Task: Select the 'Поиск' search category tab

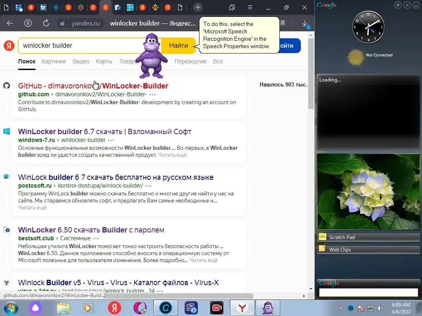Action: pos(27,62)
